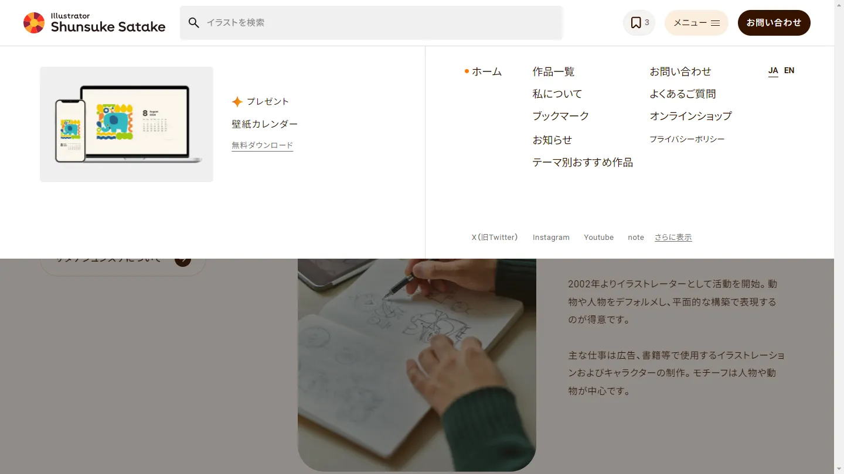This screenshot has width=844, height=474.
Task: Click the 無料ダウンロード link
Action: click(262, 146)
